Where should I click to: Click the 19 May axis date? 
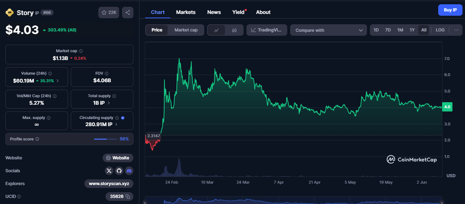pyautogui.click(x=386, y=182)
